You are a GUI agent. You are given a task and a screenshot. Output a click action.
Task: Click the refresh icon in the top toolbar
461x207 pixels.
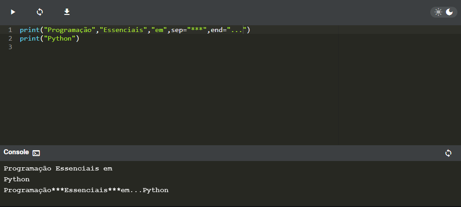(x=40, y=12)
